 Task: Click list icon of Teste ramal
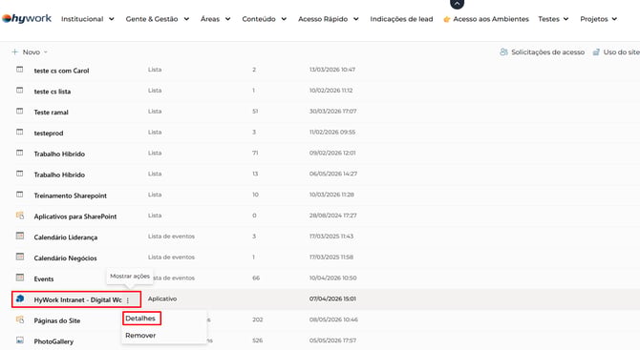[20, 111]
